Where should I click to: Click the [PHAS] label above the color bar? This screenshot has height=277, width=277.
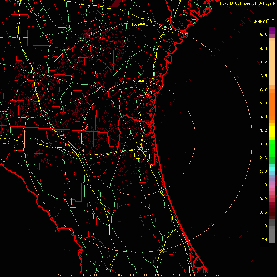click(x=260, y=21)
